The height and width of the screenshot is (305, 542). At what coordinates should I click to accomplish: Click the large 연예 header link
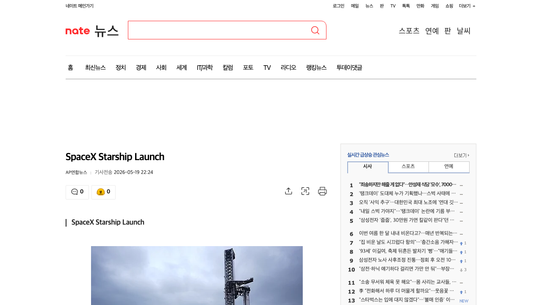pos(432,30)
